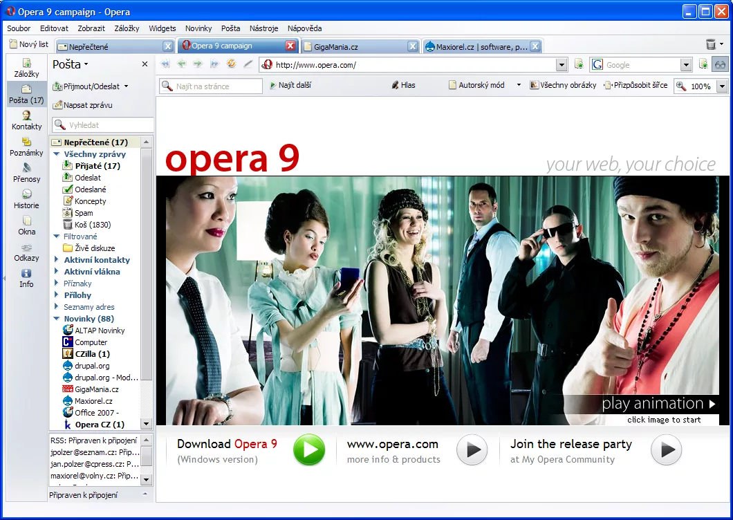Toggle Hlas voice button

click(x=403, y=85)
